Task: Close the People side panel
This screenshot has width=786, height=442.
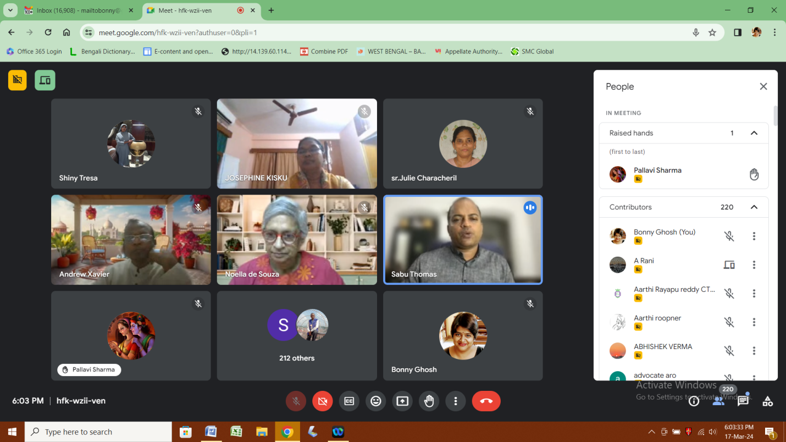Action: 763,86
